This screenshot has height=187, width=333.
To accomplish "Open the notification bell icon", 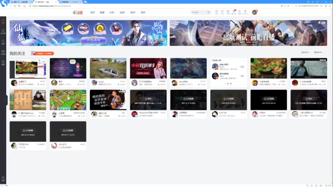I will pos(239,12).
